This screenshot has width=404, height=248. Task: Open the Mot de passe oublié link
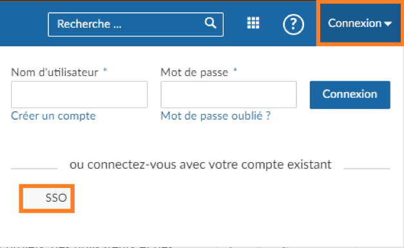point(216,116)
